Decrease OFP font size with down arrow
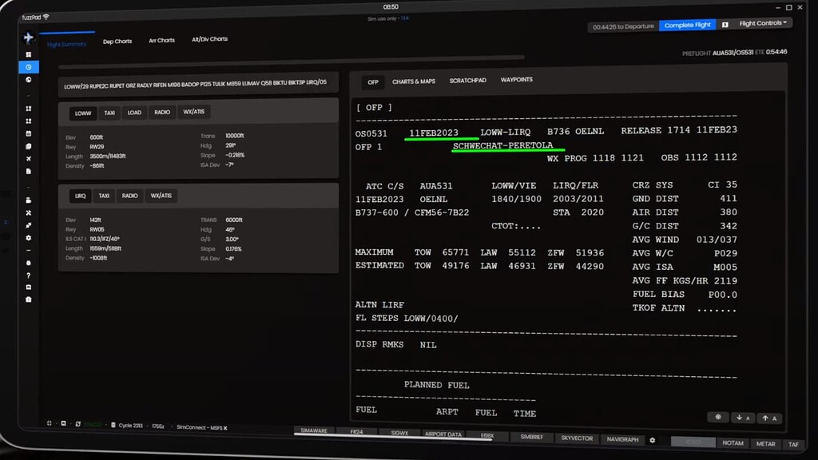818x460 pixels. pyautogui.click(x=742, y=418)
